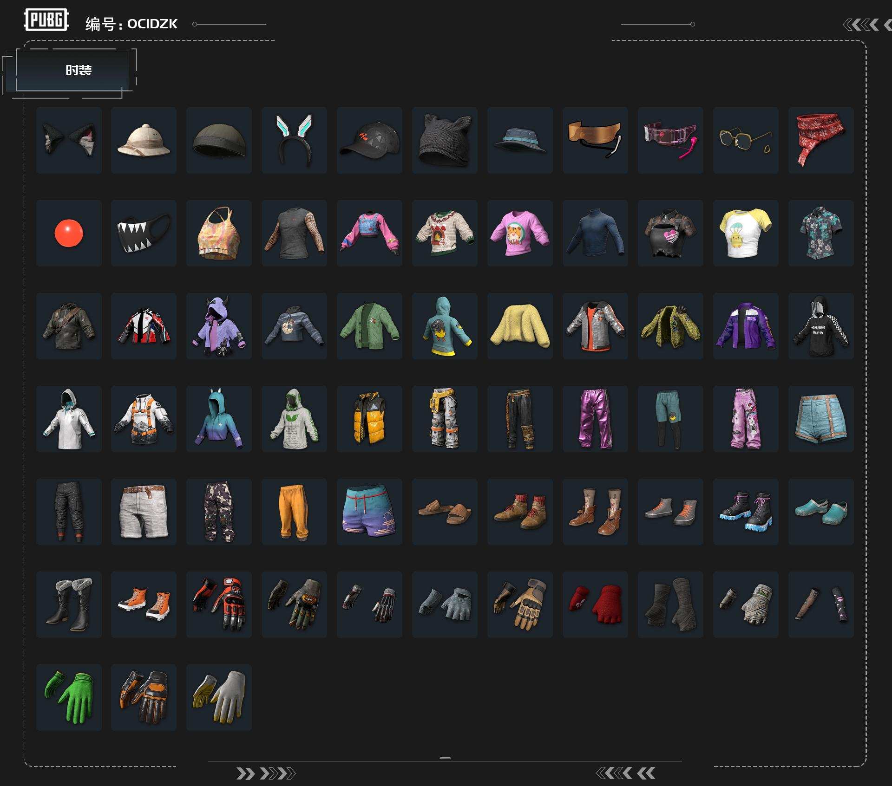This screenshot has height=786, width=892.
Task: Select the shark teeth face mask
Action: 144,233
